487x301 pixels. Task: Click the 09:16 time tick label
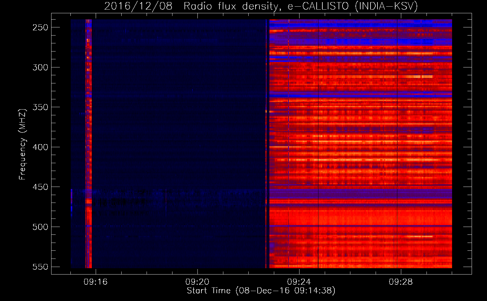point(96,282)
